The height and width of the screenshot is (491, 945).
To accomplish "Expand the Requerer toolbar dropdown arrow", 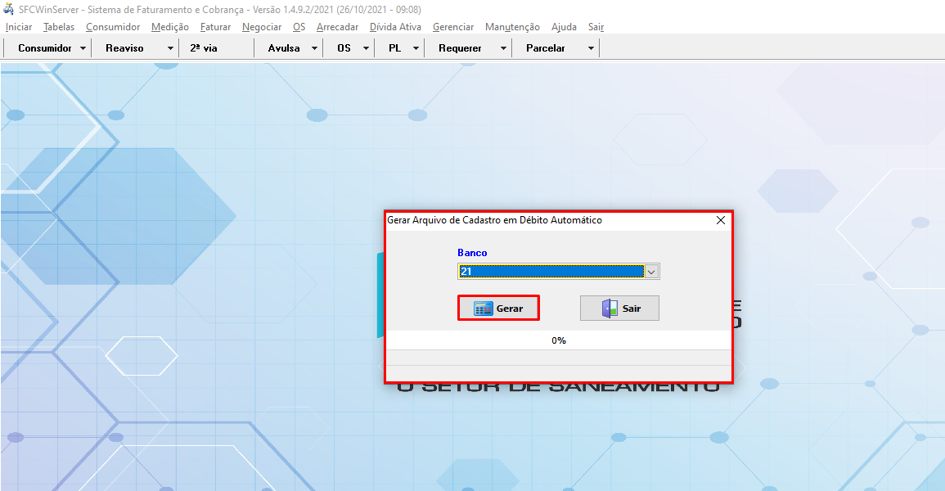I will click(x=503, y=48).
